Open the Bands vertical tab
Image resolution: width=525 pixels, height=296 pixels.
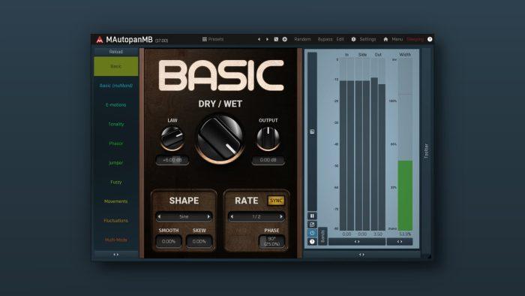[322, 236]
